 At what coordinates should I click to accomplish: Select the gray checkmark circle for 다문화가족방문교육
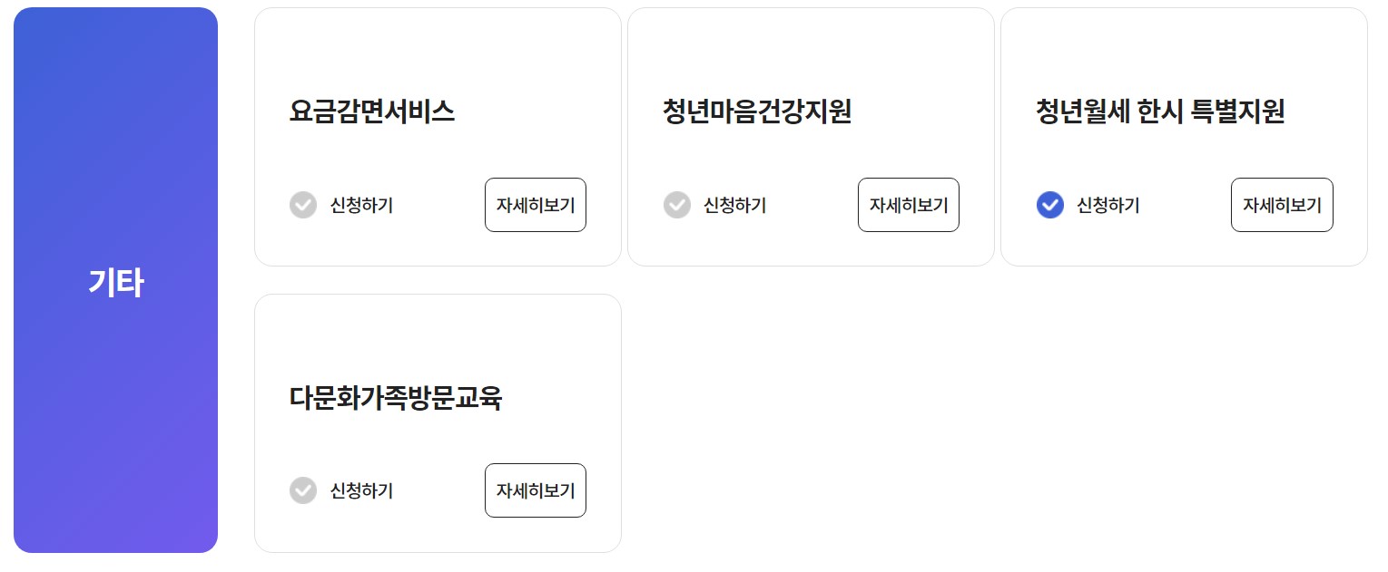pos(303,490)
